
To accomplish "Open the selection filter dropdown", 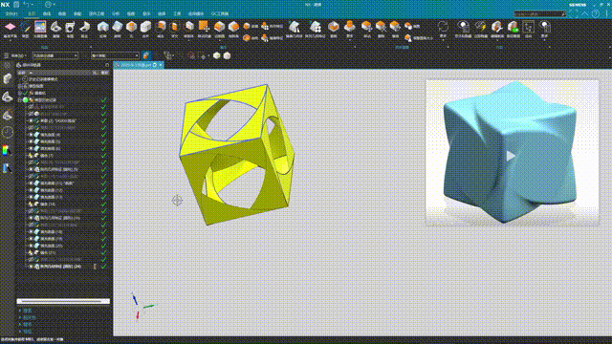I will point(55,55).
